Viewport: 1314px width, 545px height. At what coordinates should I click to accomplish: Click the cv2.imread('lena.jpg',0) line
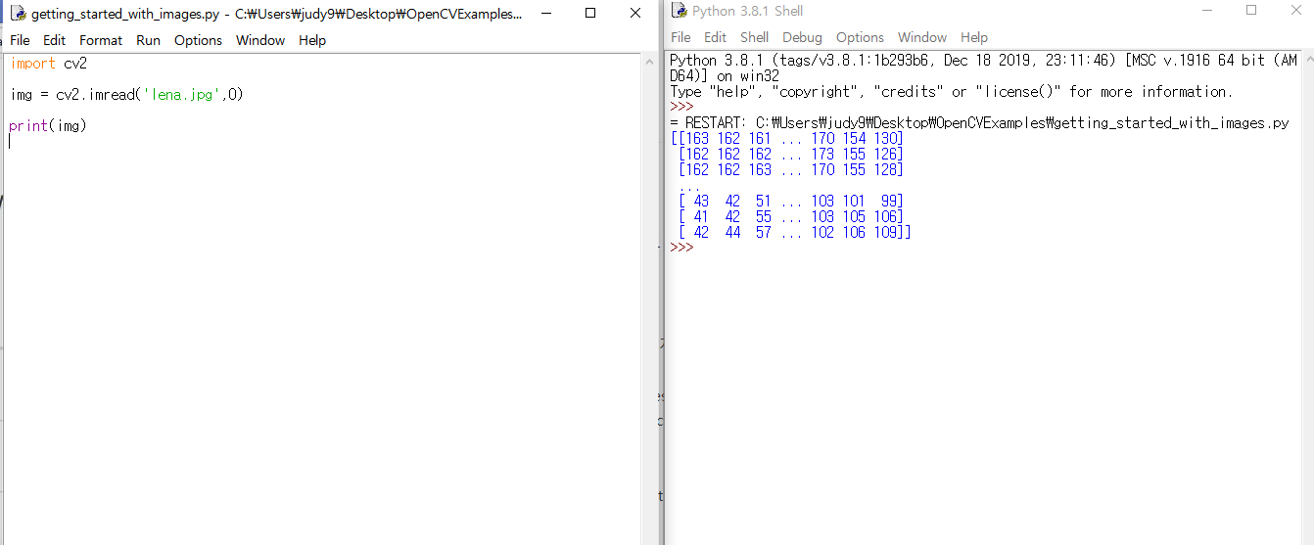click(x=126, y=95)
